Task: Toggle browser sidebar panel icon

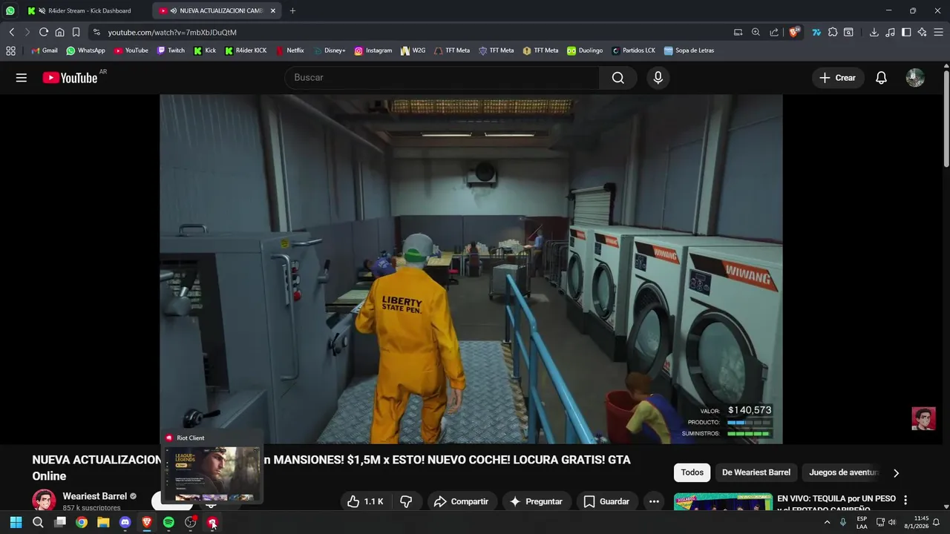Action: [x=906, y=32]
